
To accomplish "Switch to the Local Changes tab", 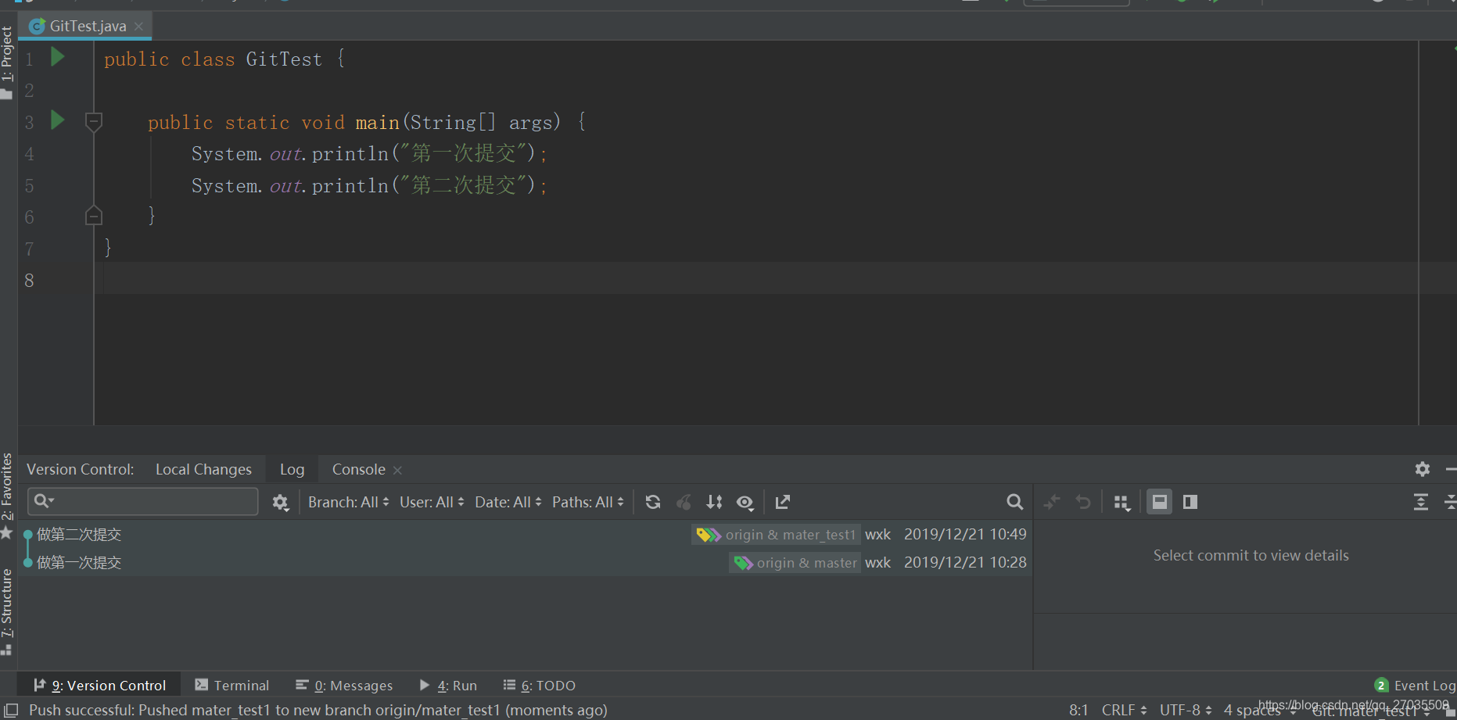I will [203, 469].
